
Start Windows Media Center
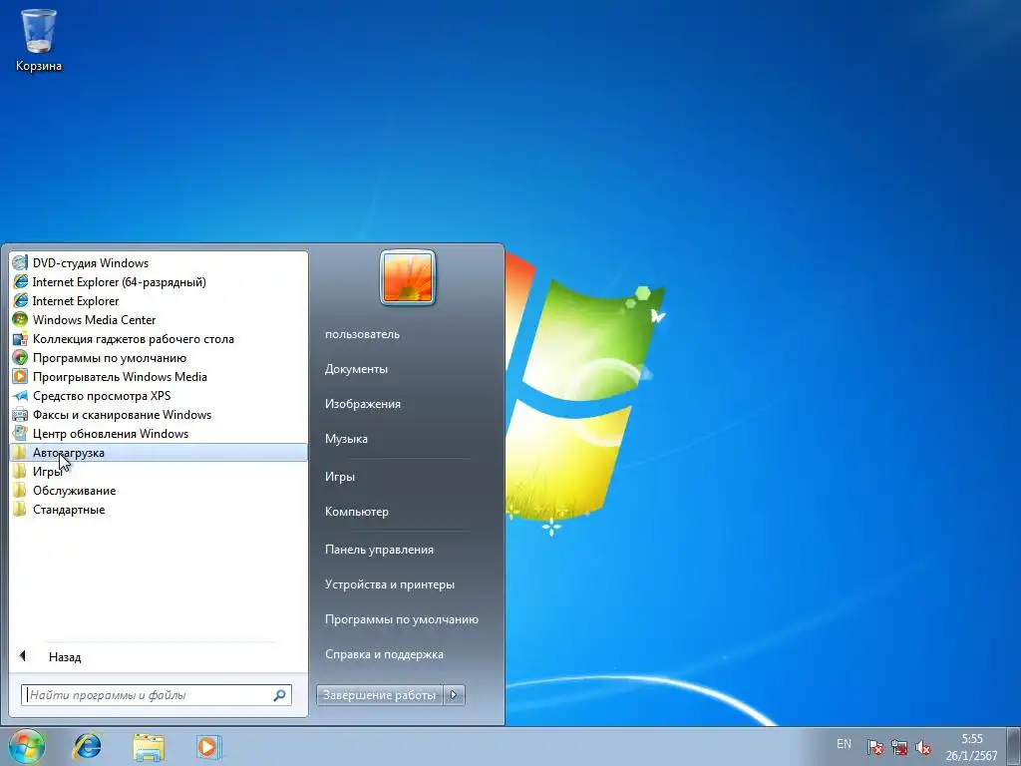point(159,320)
